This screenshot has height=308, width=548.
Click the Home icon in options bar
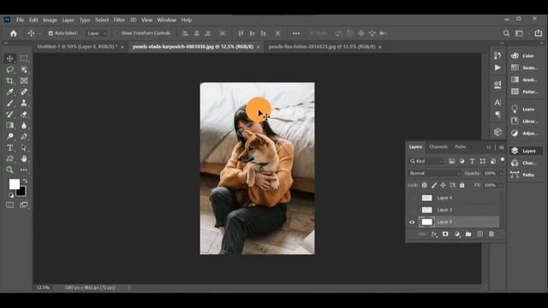pyautogui.click(x=14, y=33)
